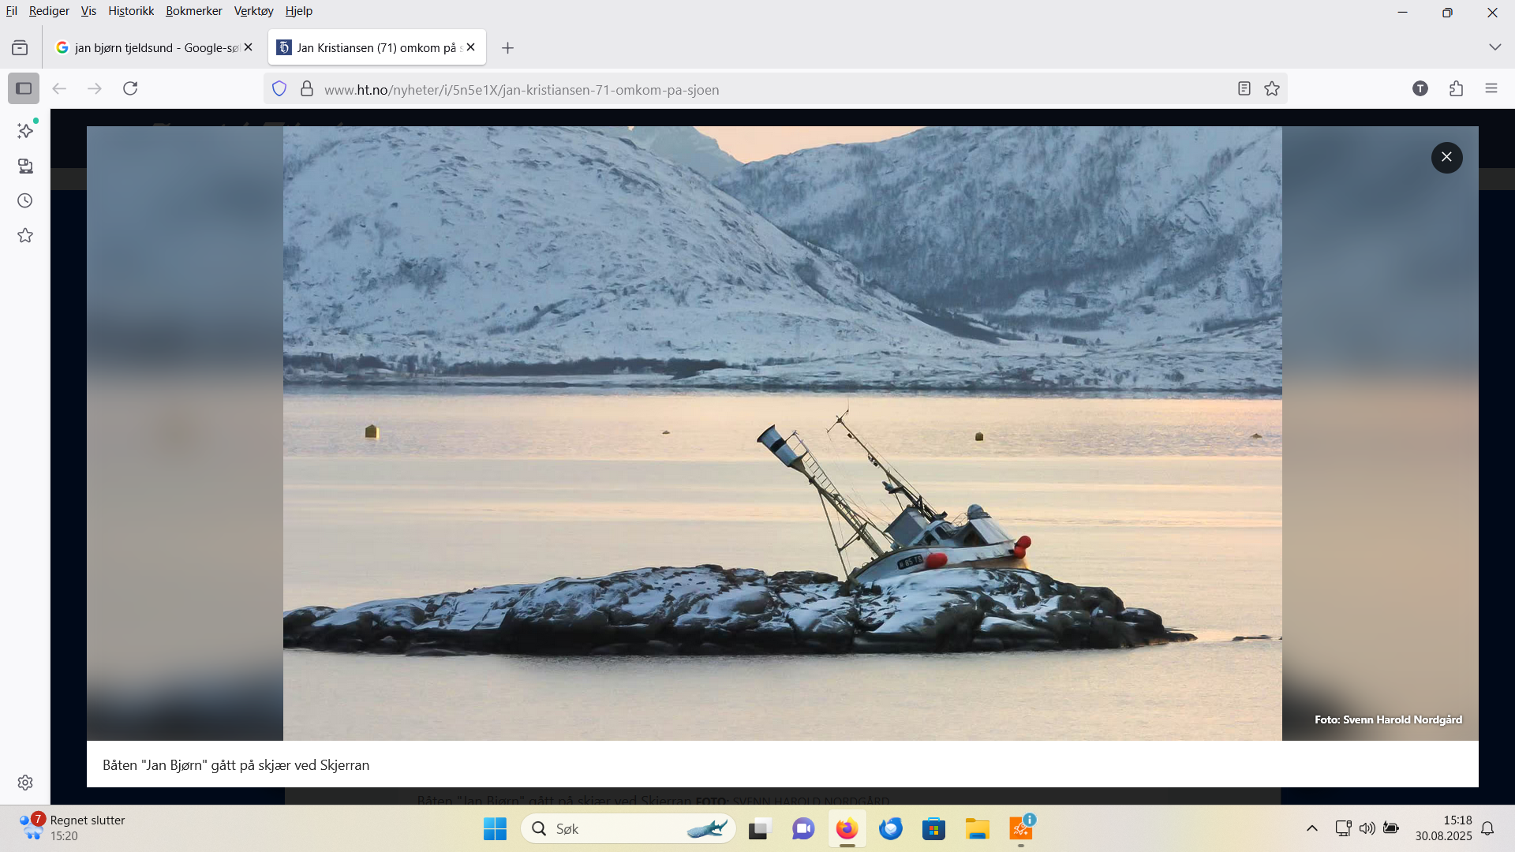Open a new tab
Viewport: 1515px width, 852px height.
coord(507,48)
